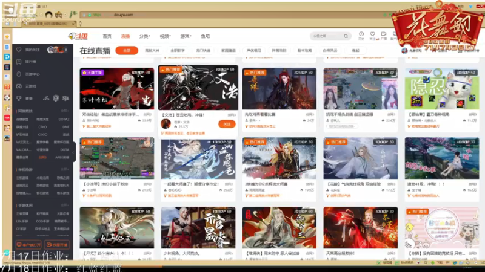This screenshot has height=272, width=485.
Task: Open the pink cartoon 【赤鲷】 stream thumbnail
Action: (442, 228)
